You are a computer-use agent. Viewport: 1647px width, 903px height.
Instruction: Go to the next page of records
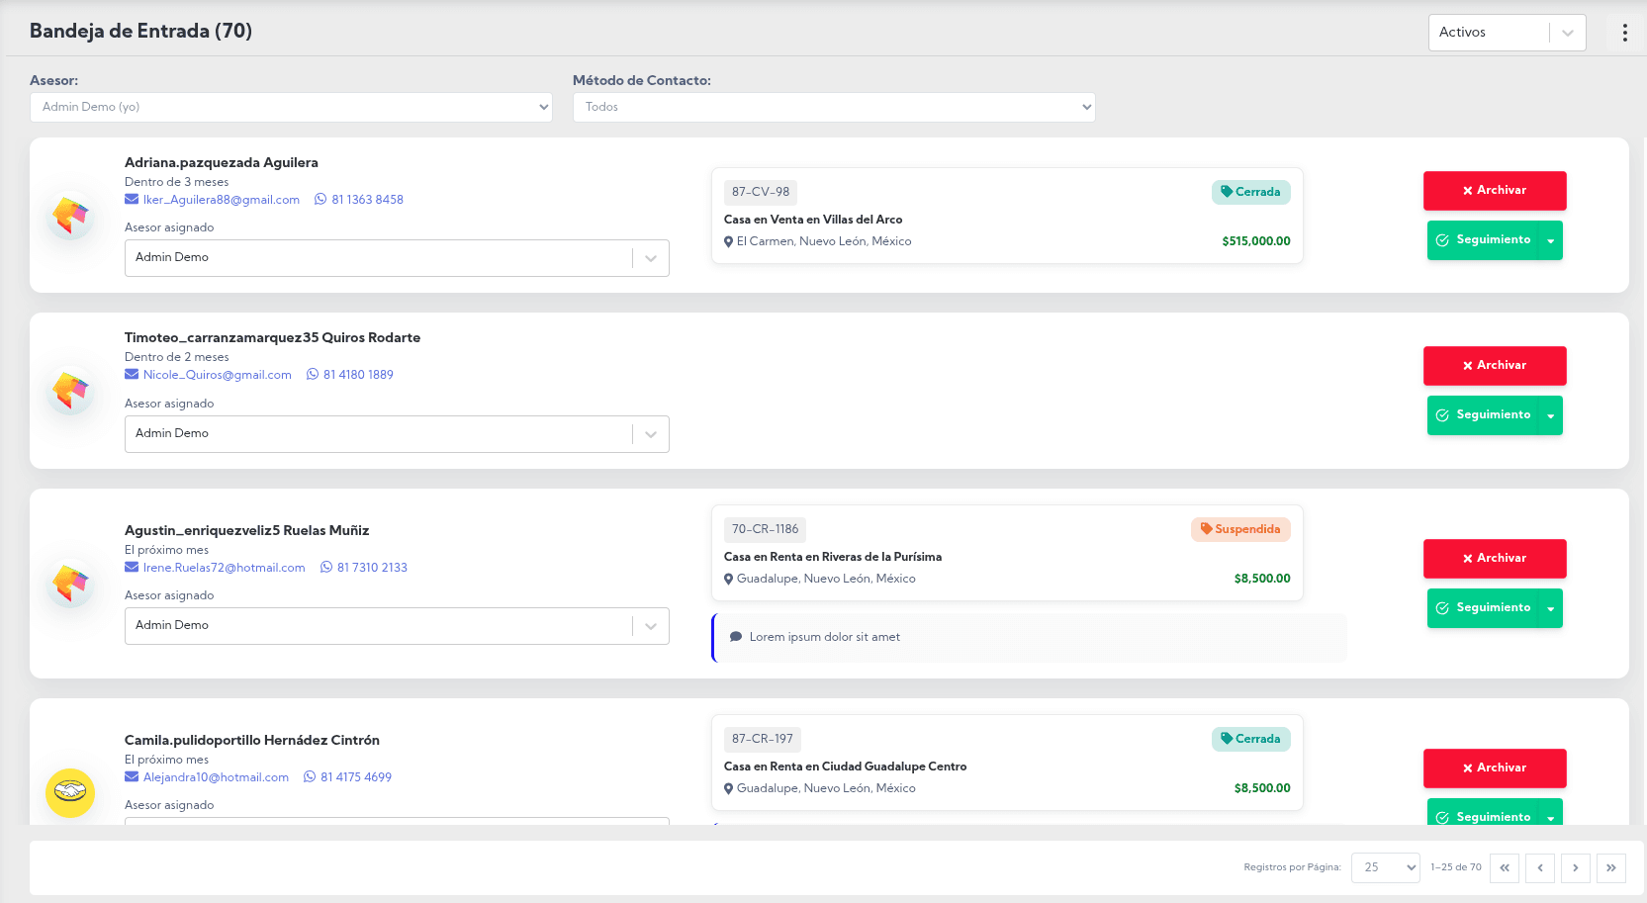1575,867
